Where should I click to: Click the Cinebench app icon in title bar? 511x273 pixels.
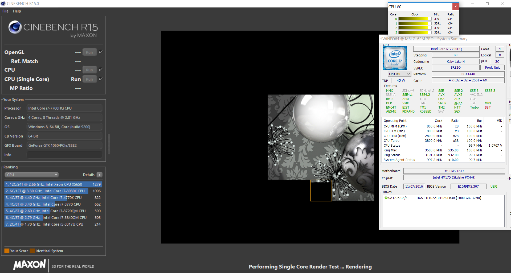coord(3,3)
